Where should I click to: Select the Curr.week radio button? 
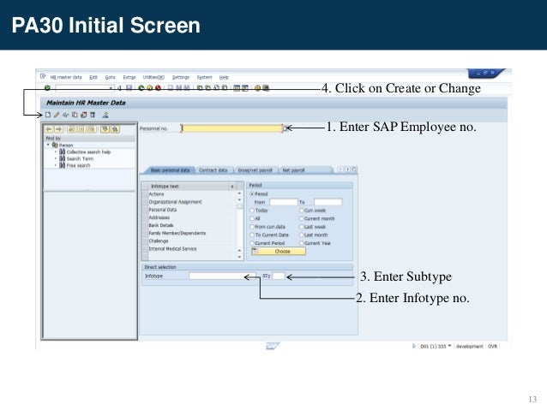tap(302, 211)
